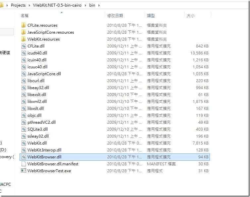Image resolution: width=250 pixels, height=197 pixels.
Task: Select the libcurl.dll file icon
Action: 24,81
